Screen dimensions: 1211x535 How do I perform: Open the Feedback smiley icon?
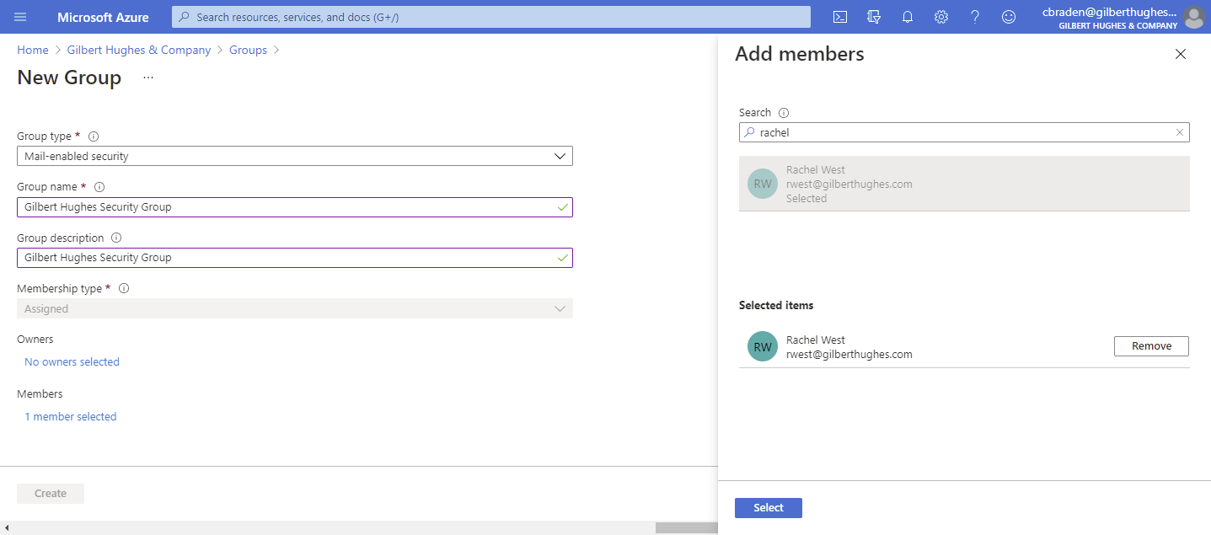pos(1009,17)
